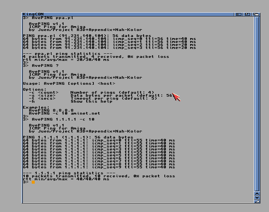Click '4 packets transmitted, 4 received' line
The width and height of the screenshot is (269, 212).
(96, 57)
